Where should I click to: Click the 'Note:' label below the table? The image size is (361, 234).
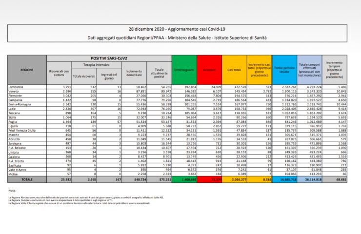point(13,190)
